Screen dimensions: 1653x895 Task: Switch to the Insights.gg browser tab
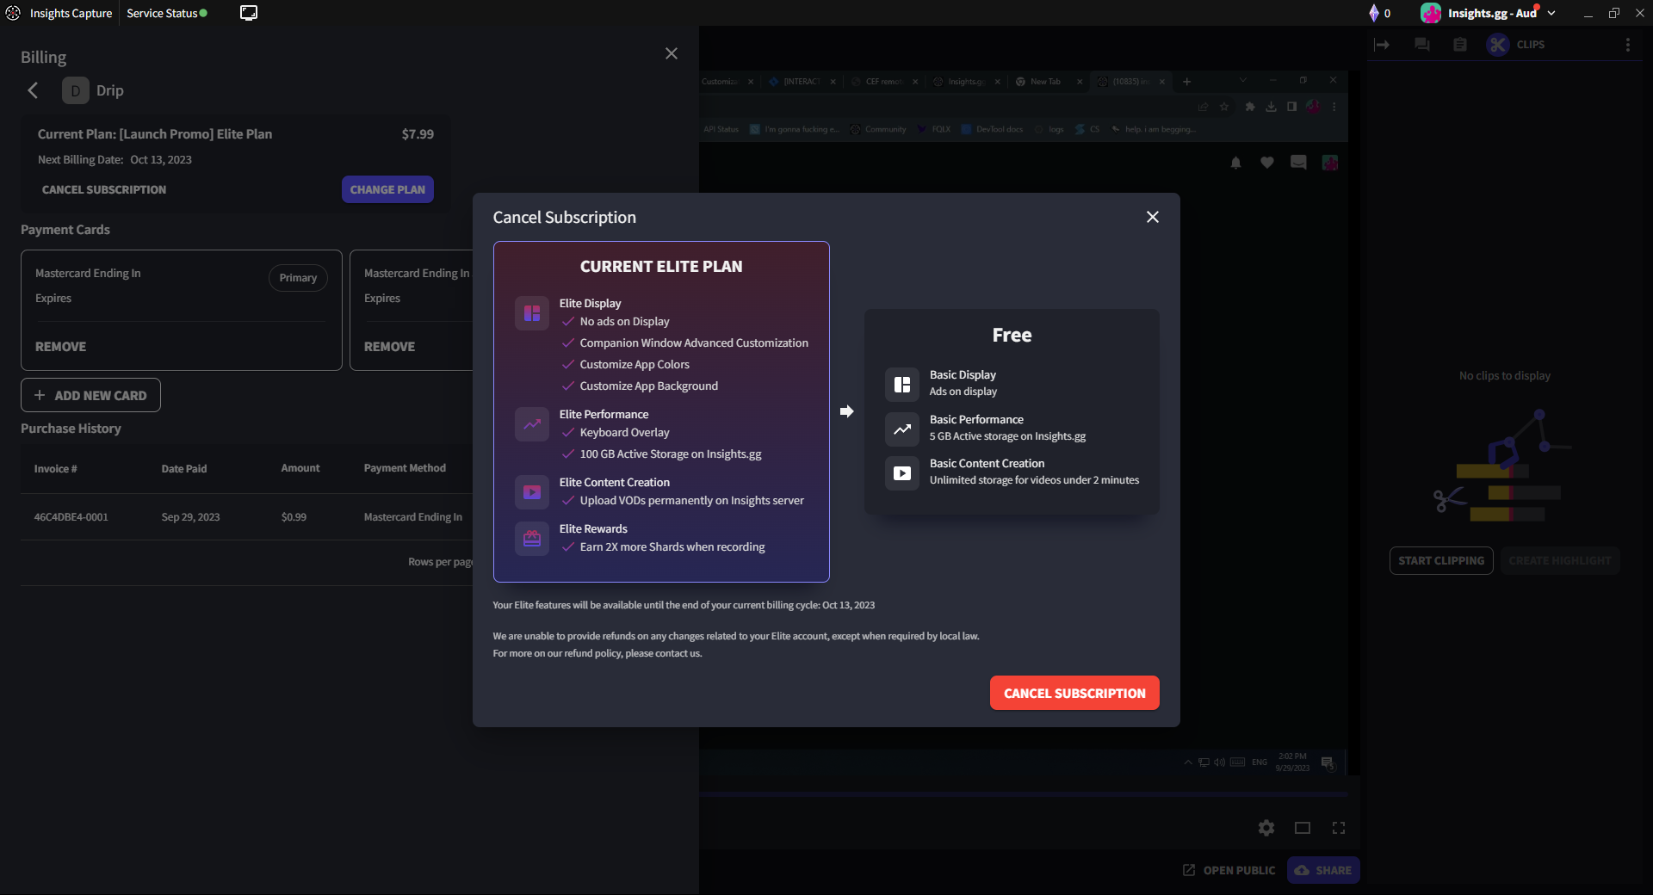967,82
